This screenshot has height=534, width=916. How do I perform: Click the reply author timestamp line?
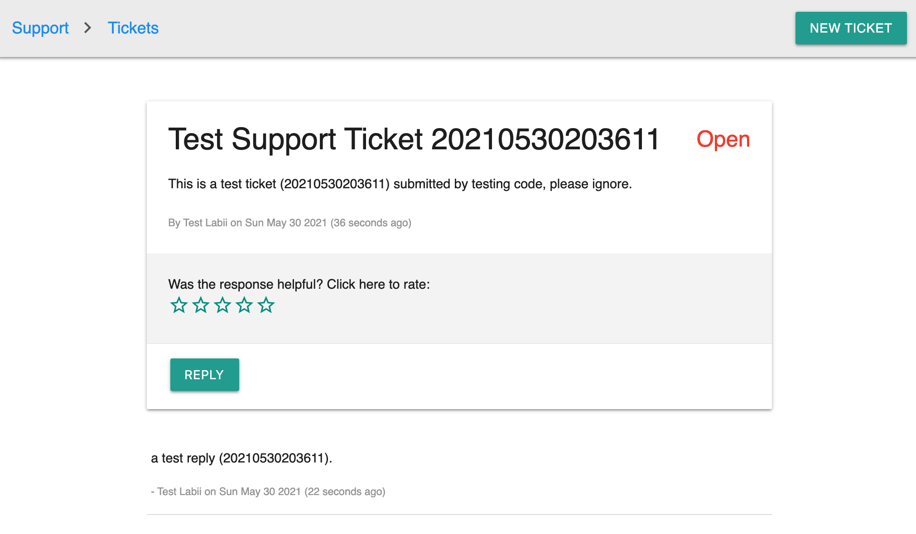click(x=268, y=491)
